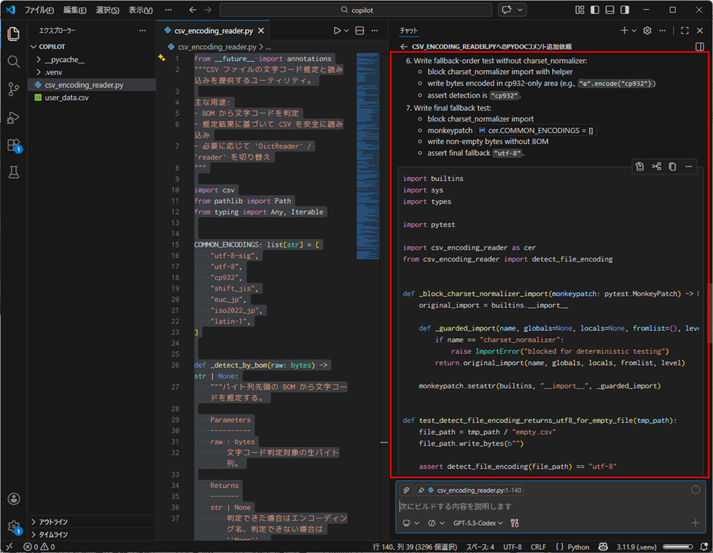713x553 pixels.
Task: Open the Run and Debug view
Action: coord(14,118)
